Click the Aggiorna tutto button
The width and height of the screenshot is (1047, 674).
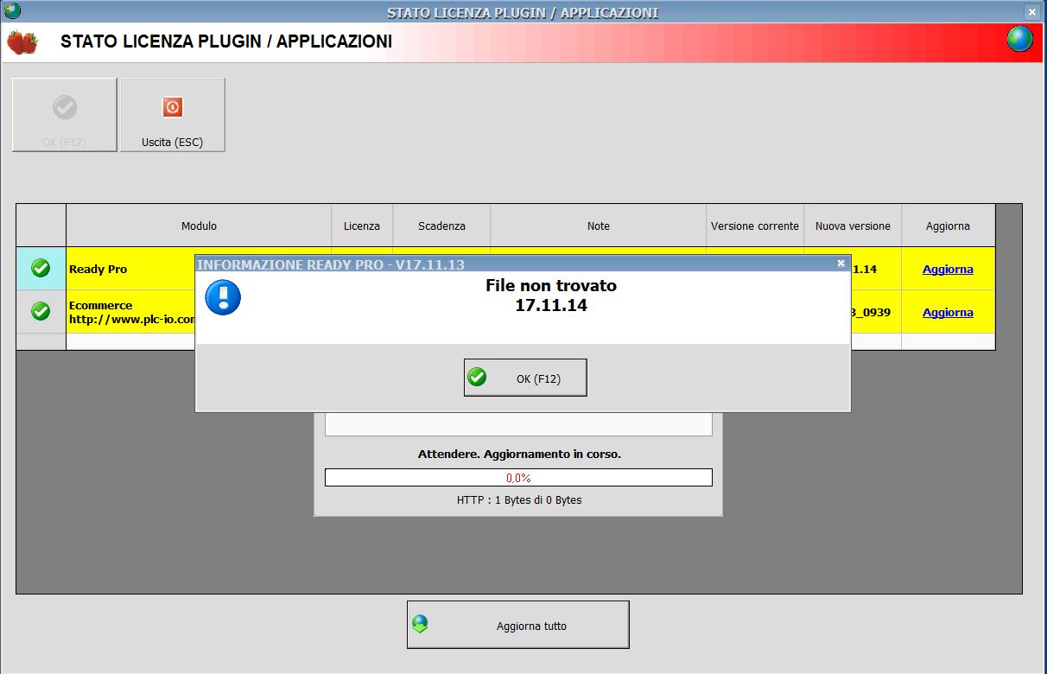tap(518, 625)
